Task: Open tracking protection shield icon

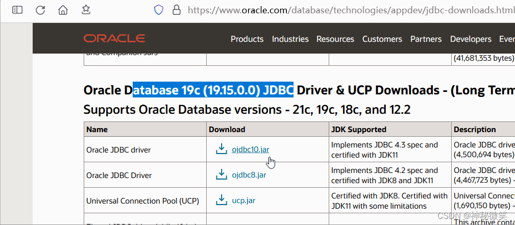Action: (x=159, y=10)
